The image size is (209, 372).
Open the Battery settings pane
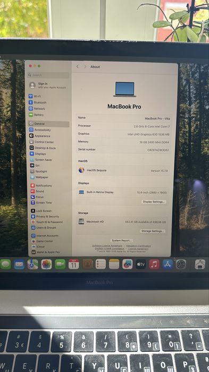[36, 115]
